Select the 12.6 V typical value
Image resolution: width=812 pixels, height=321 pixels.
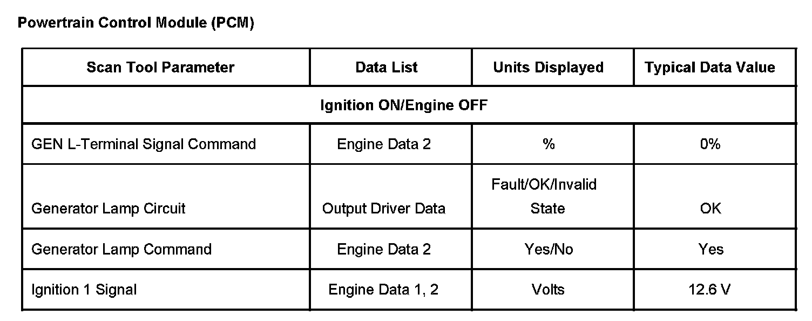709,290
